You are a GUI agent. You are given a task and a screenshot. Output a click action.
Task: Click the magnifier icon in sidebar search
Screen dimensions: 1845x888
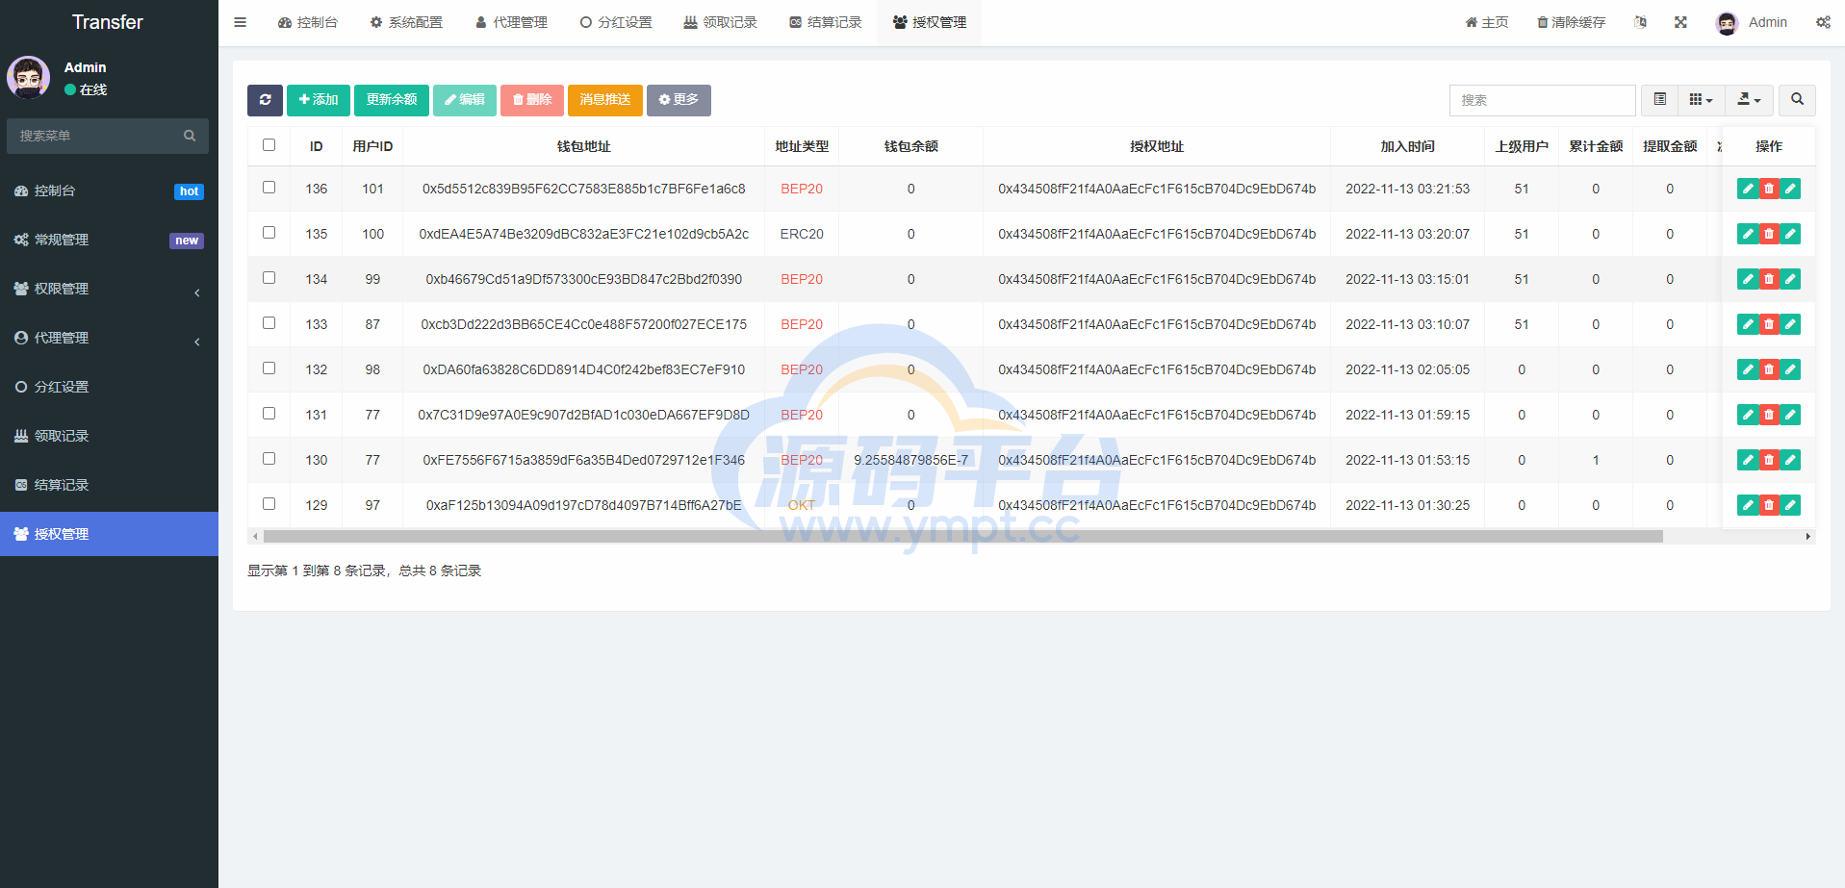point(190,136)
